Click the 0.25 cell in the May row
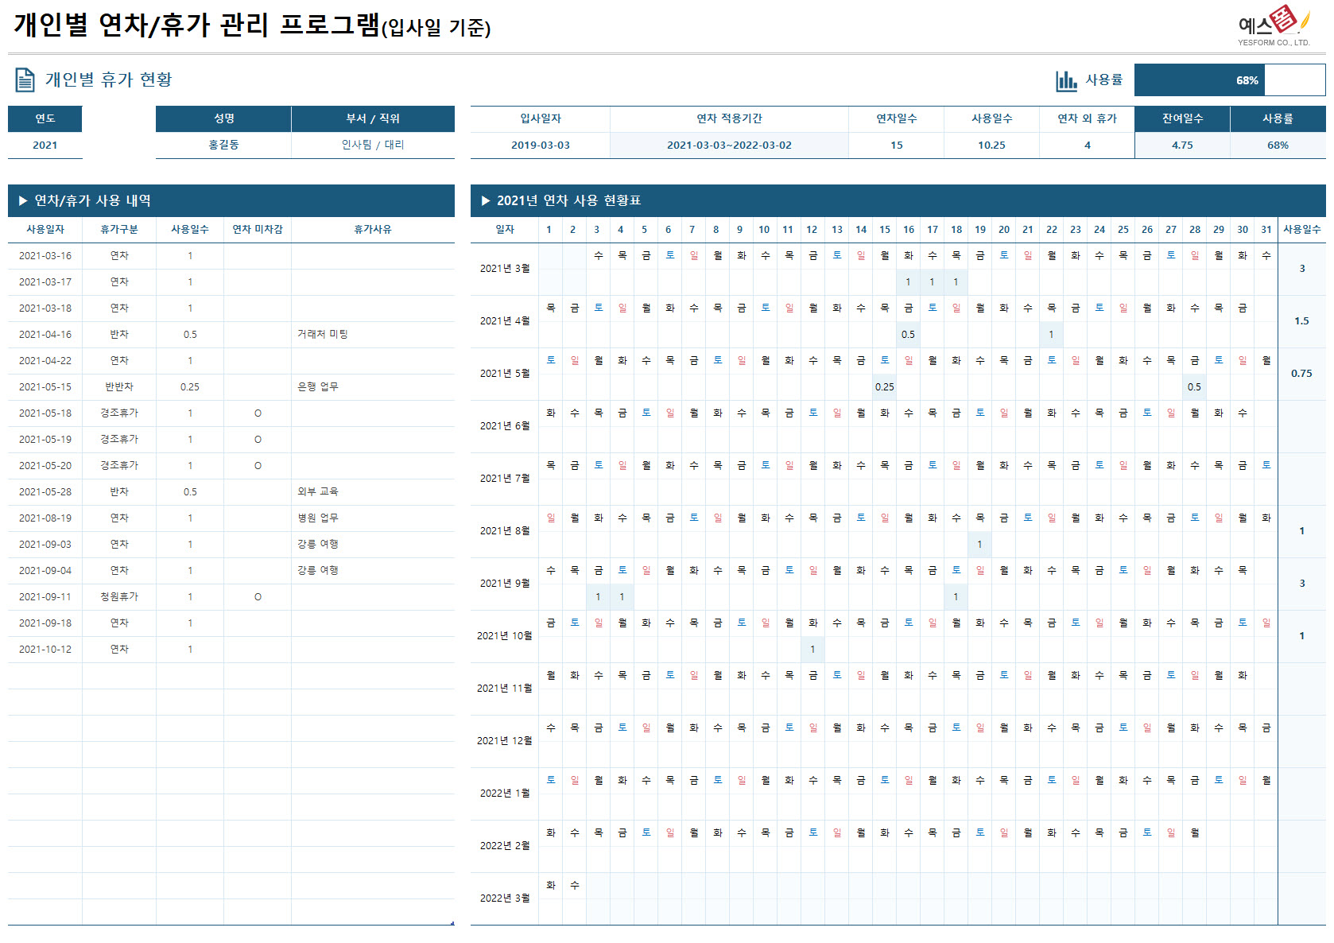Viewport: 1334px width, 943px height. pos(885,387)
